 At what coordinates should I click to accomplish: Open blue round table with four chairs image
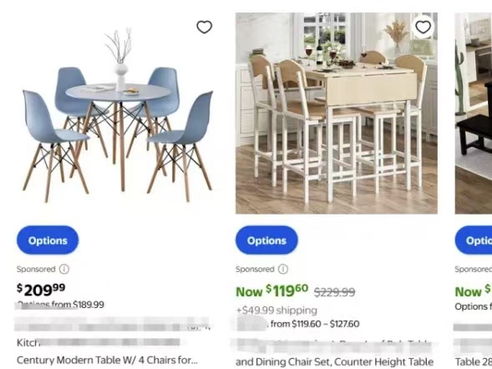pos(118,114)
